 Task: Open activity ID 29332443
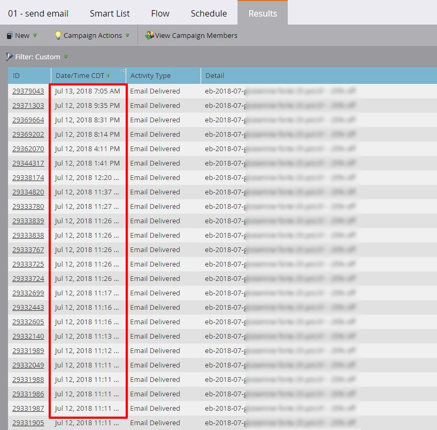click(28, 308)
